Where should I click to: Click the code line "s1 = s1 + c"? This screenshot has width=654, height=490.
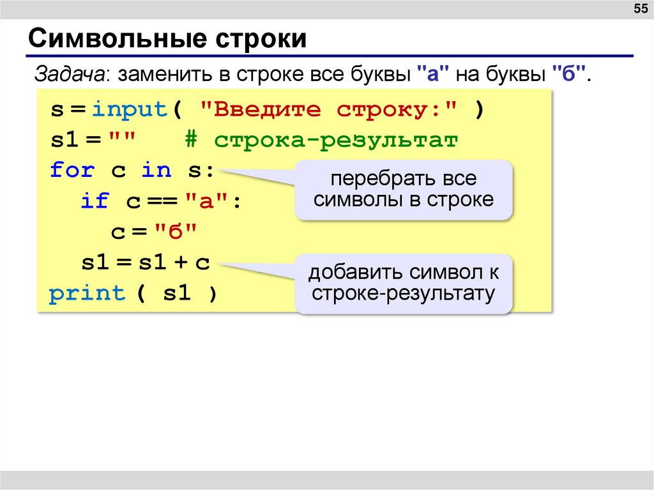coord(146,263)
